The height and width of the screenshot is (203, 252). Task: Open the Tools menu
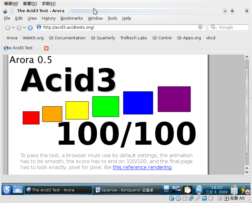point(112,18)
